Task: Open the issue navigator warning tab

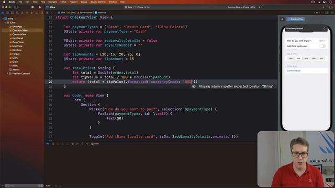Action: click(22, 13)
